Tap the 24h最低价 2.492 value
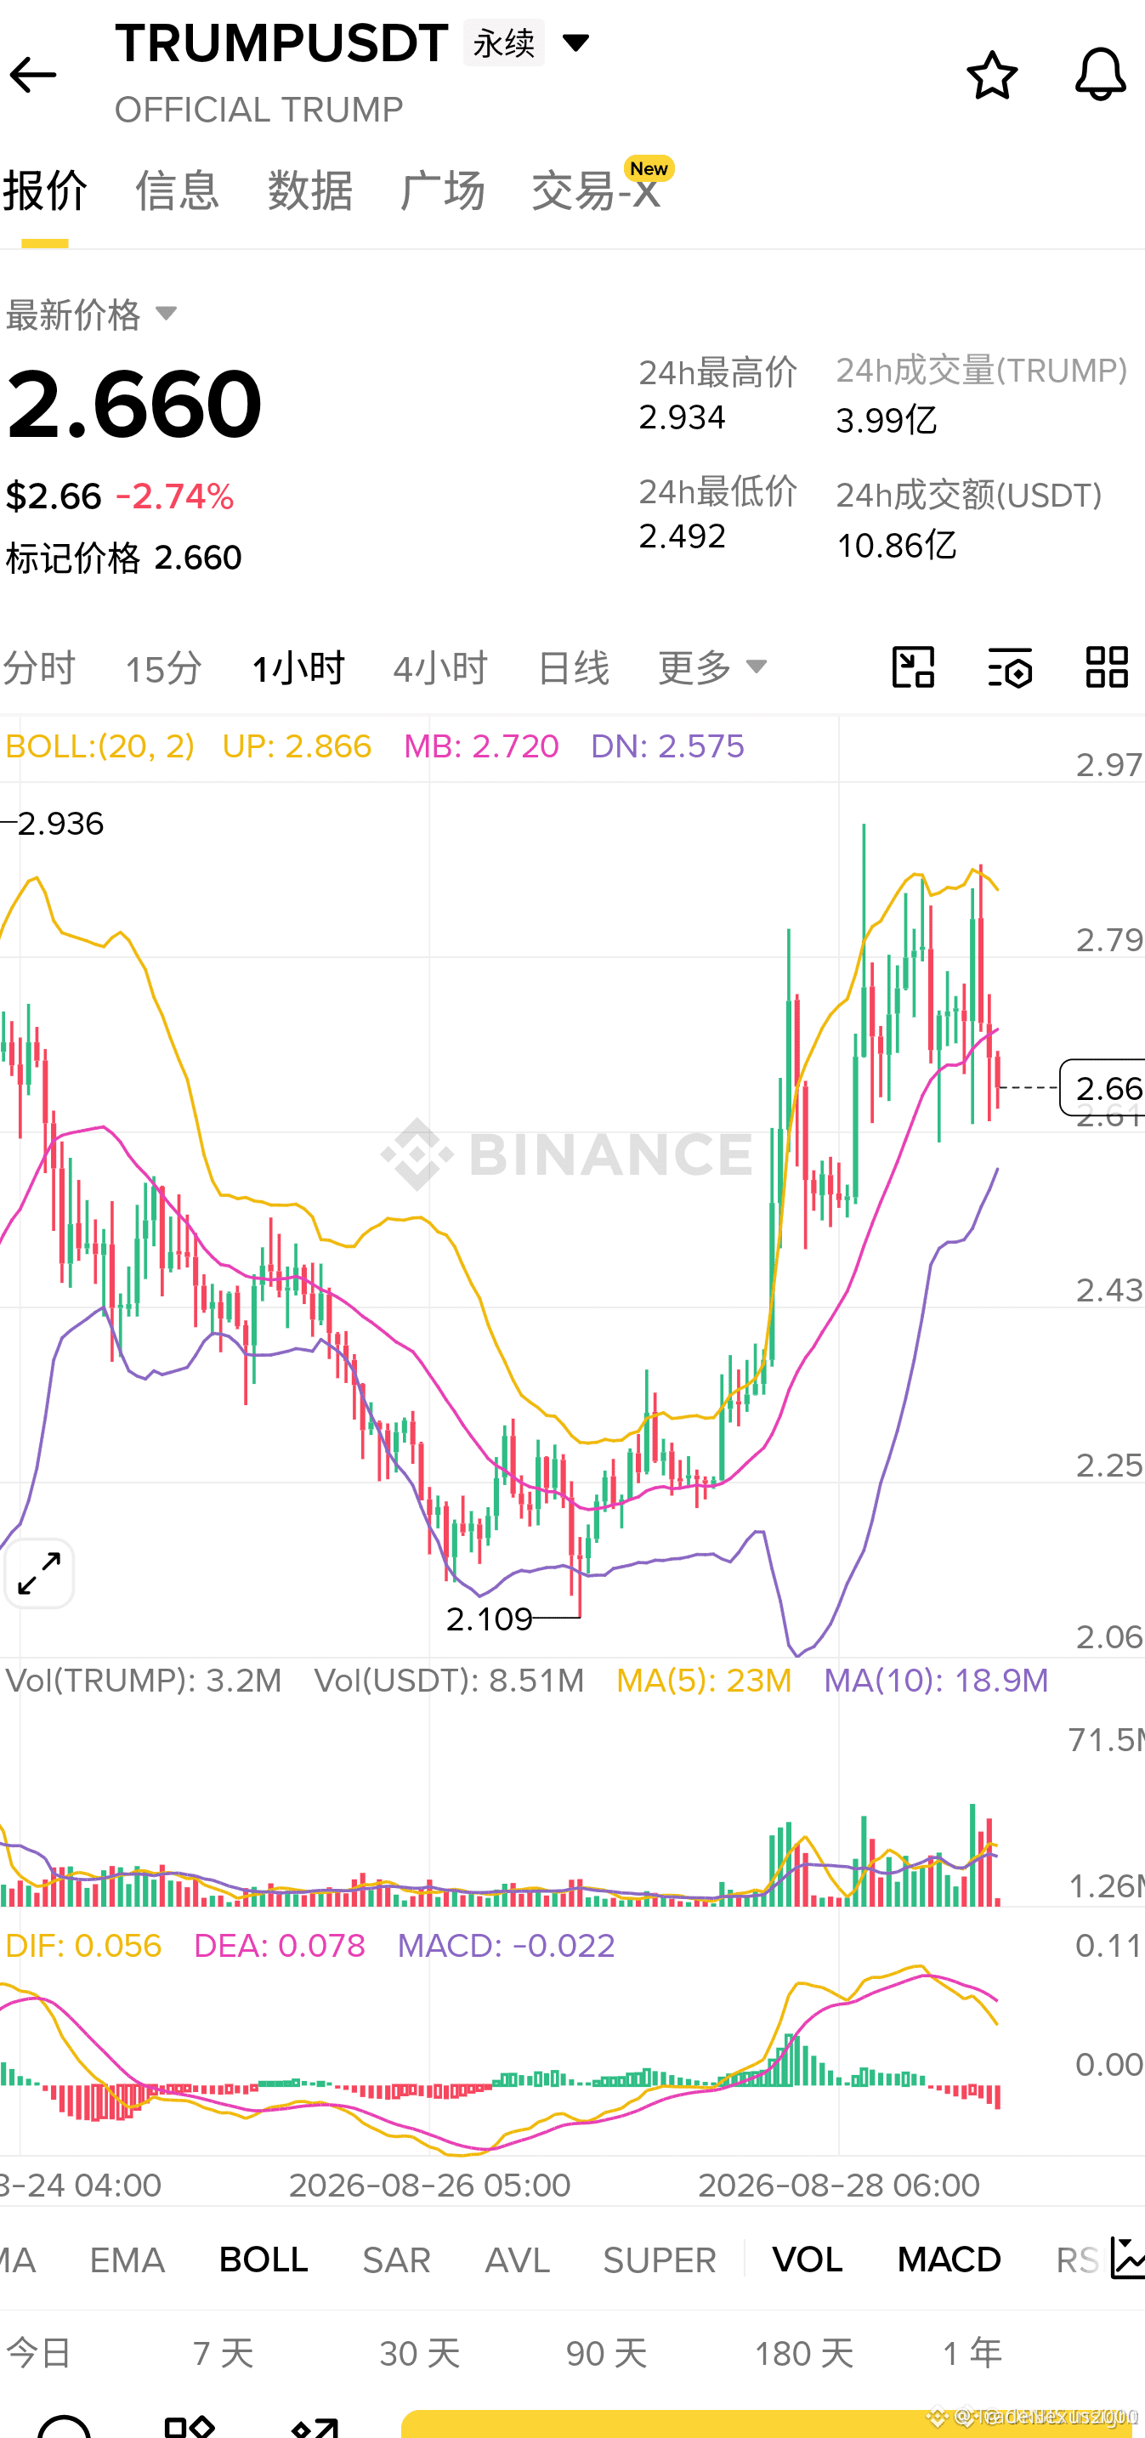The width and height of the screenshot is (1145, 2438). pos(682,536)
